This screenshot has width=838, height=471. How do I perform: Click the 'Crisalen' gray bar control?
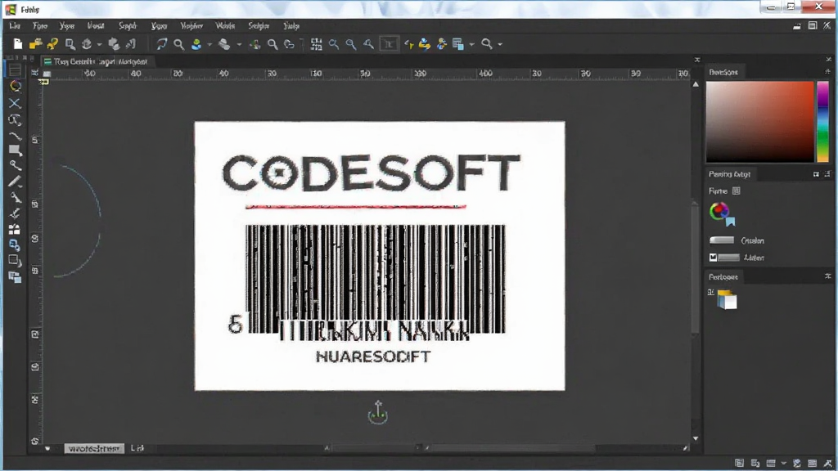722,240
